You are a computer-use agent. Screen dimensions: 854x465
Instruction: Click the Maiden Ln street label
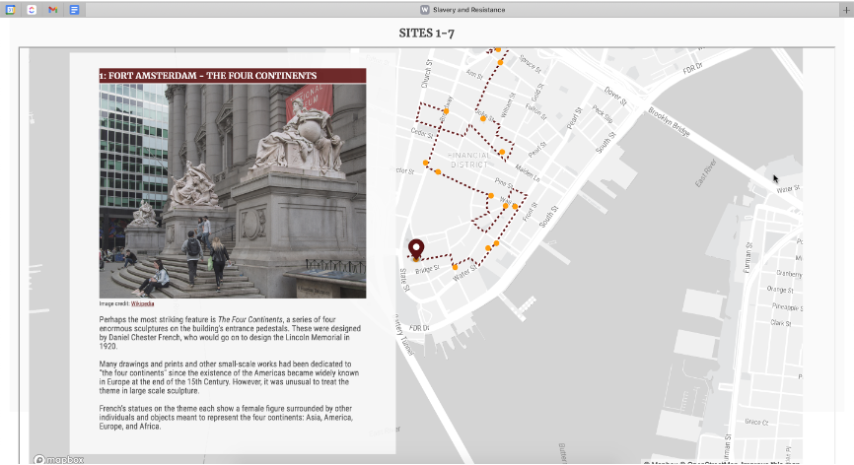[x=528, y=172]
